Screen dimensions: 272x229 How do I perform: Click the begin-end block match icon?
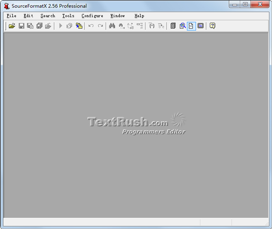point(161,26)
